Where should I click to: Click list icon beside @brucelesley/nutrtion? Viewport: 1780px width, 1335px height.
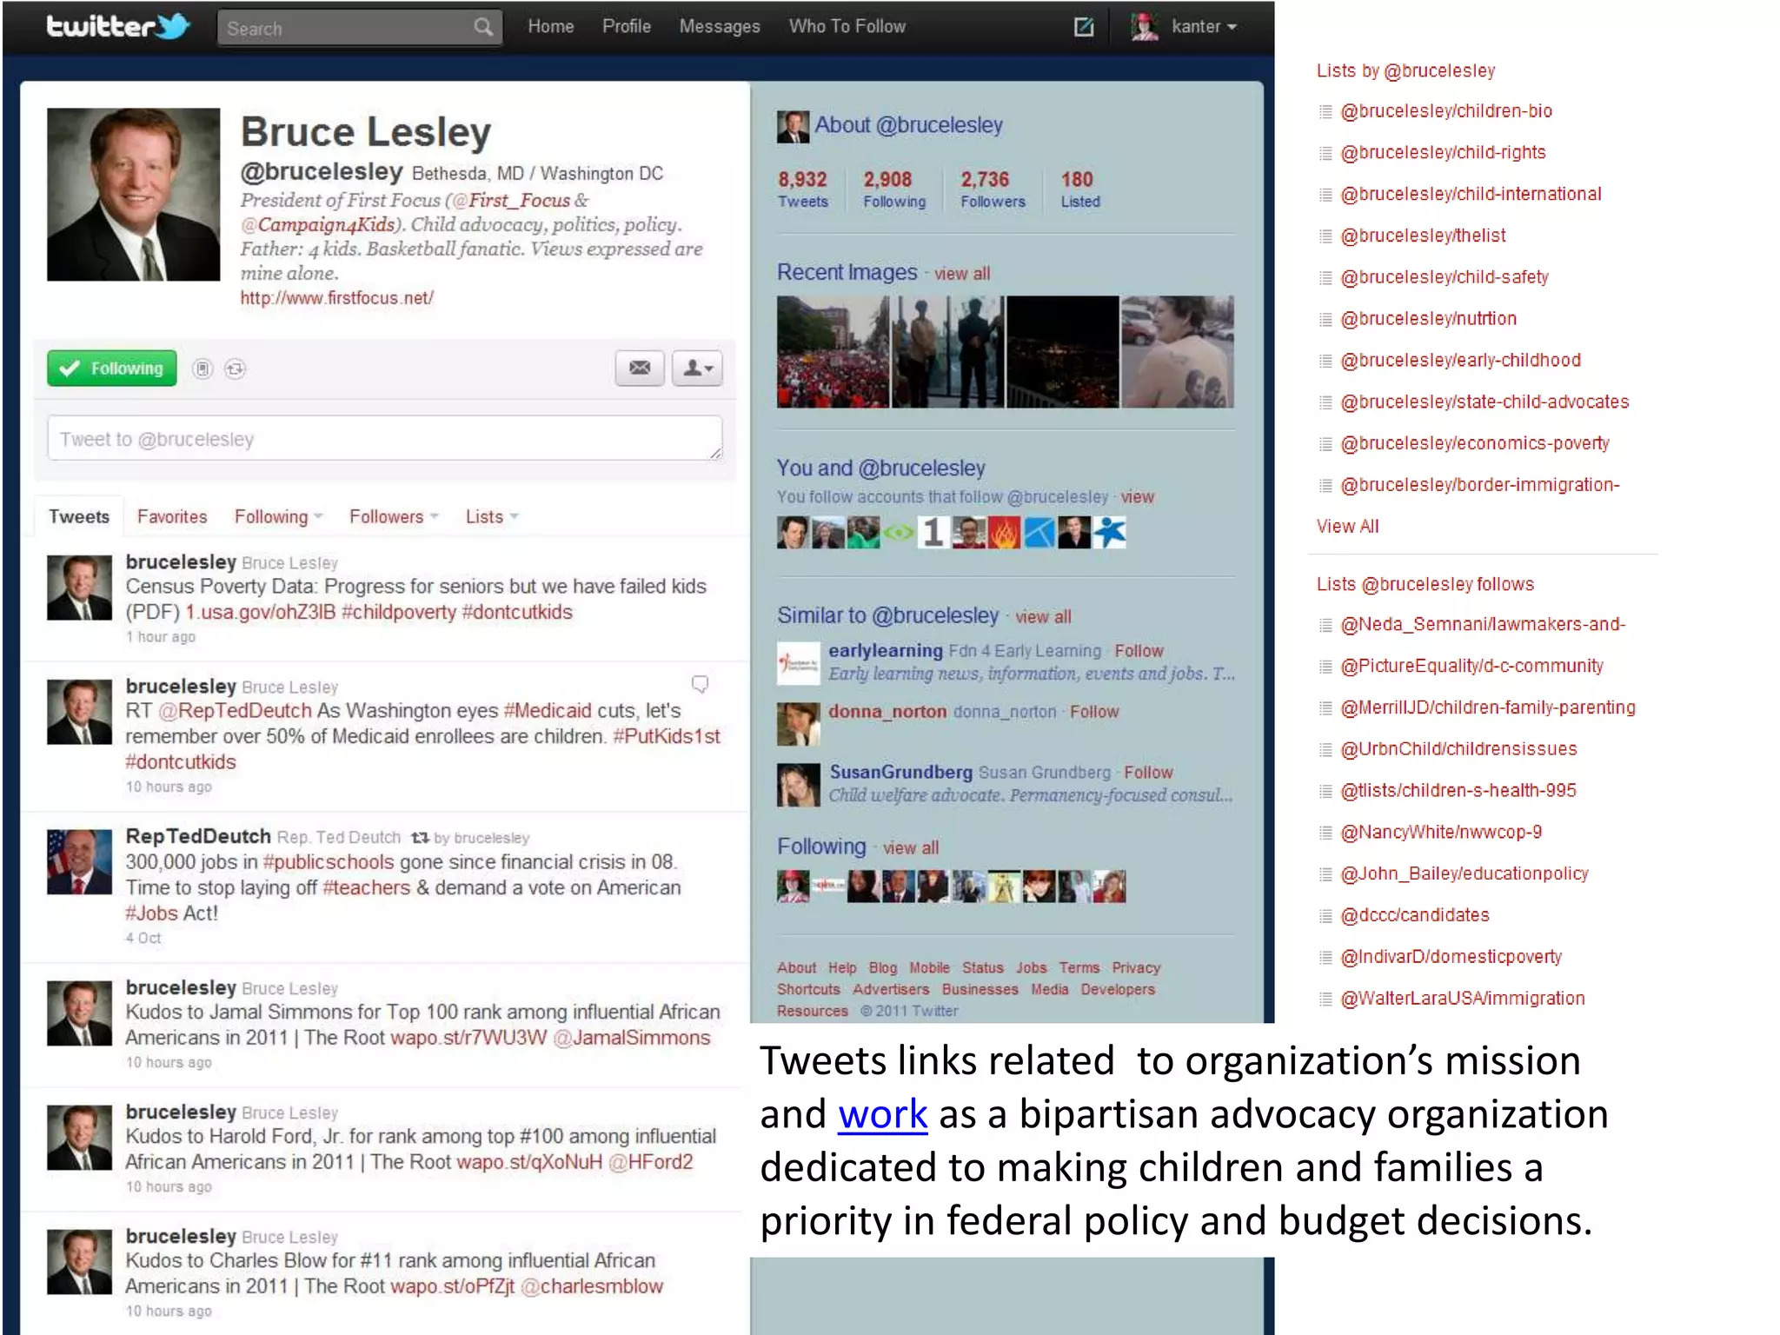click(x=1325, y=319)
